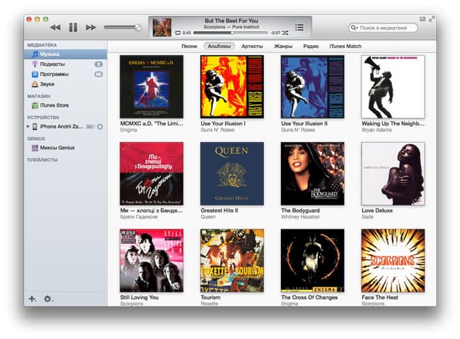
Task: Open the Face The Heat cover
Action: 393,261
